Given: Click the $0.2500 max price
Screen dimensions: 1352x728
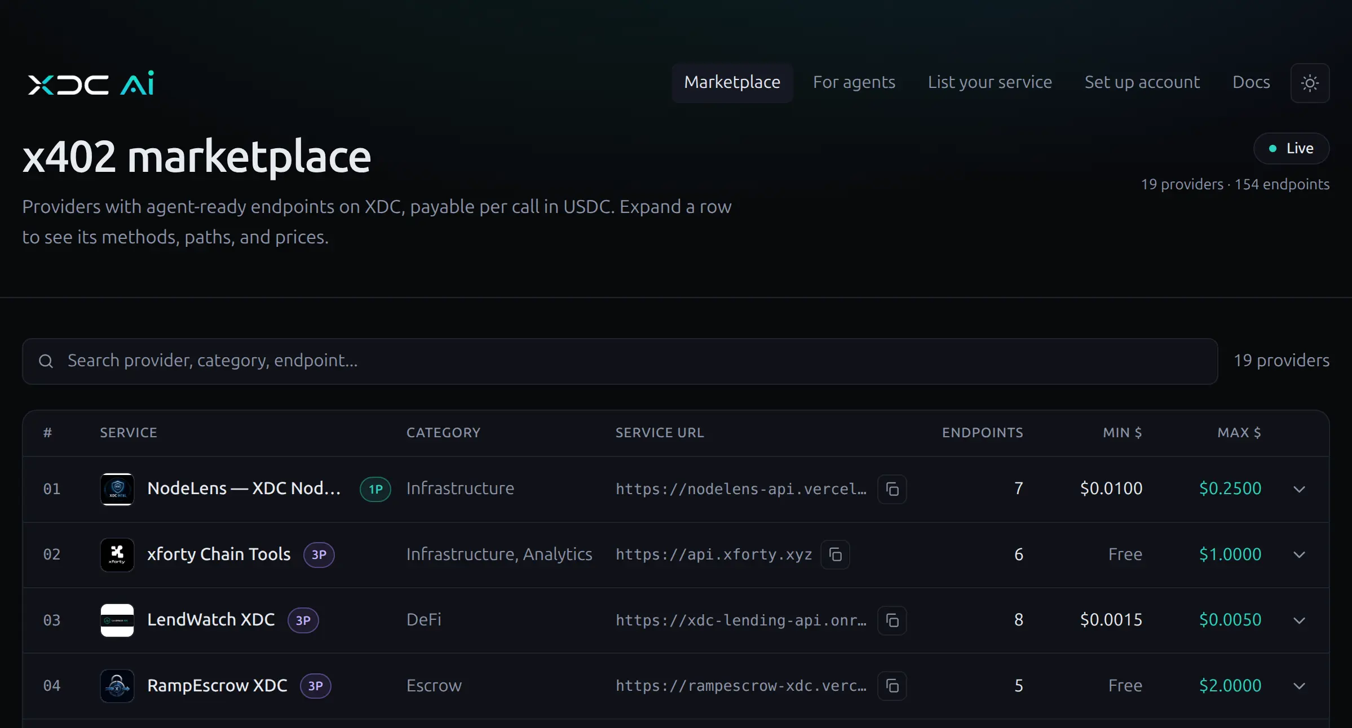Looking at the screenshot, I should pos(1230,489).
